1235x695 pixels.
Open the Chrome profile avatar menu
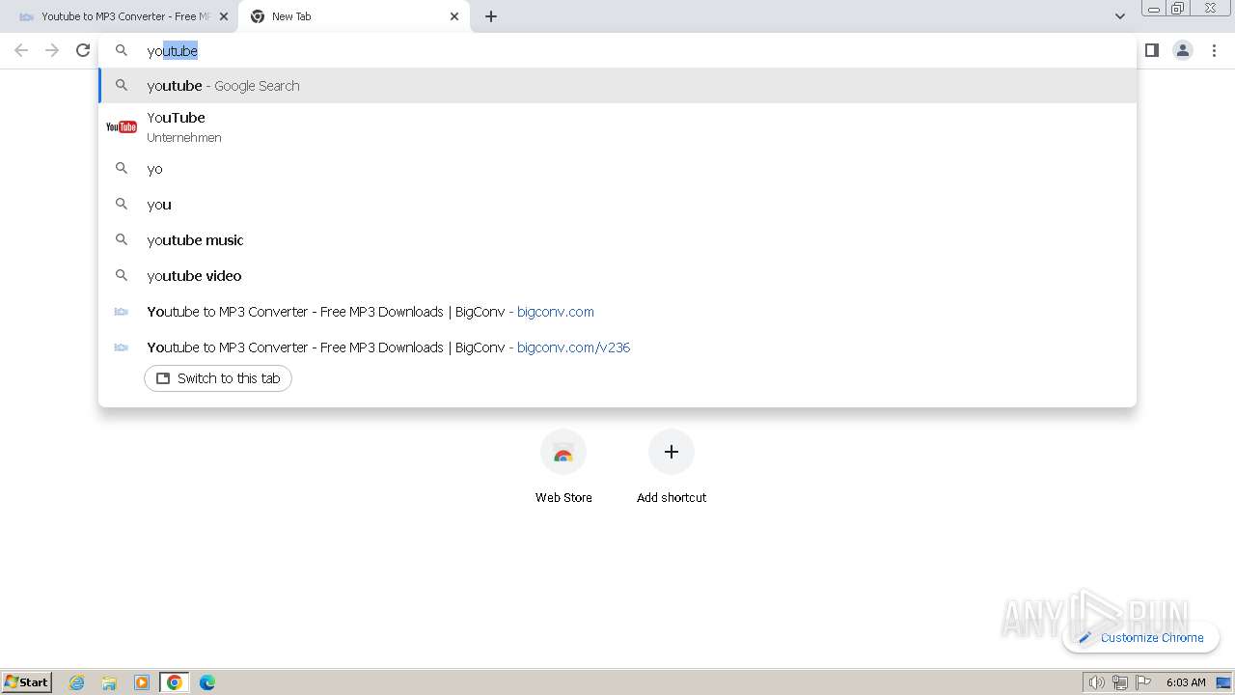click(x=1183, y=50)
